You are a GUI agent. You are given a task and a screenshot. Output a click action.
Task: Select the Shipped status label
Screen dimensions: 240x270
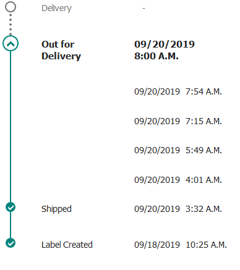[x=56, y=209]
